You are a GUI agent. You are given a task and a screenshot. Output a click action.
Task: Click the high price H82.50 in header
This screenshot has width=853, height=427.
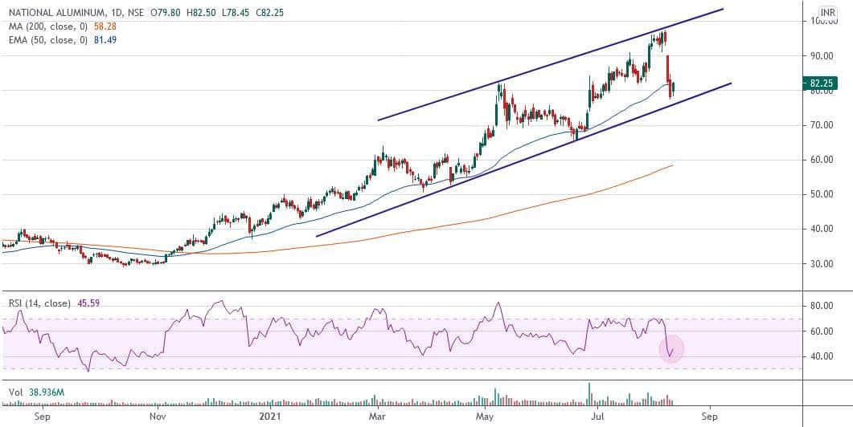pos(199,13)
